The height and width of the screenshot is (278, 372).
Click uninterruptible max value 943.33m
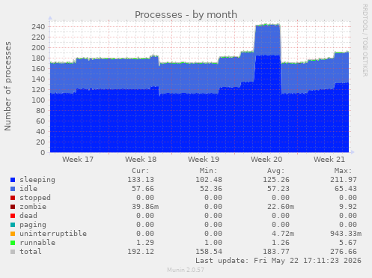tap(346, 234)
